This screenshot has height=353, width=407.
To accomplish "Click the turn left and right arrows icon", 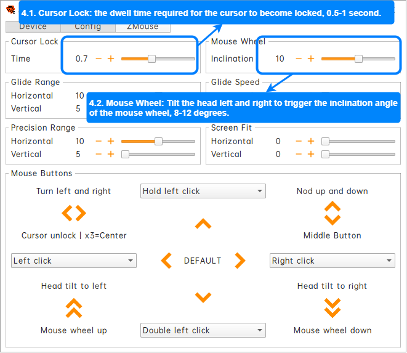I will (x=73, y=213).
